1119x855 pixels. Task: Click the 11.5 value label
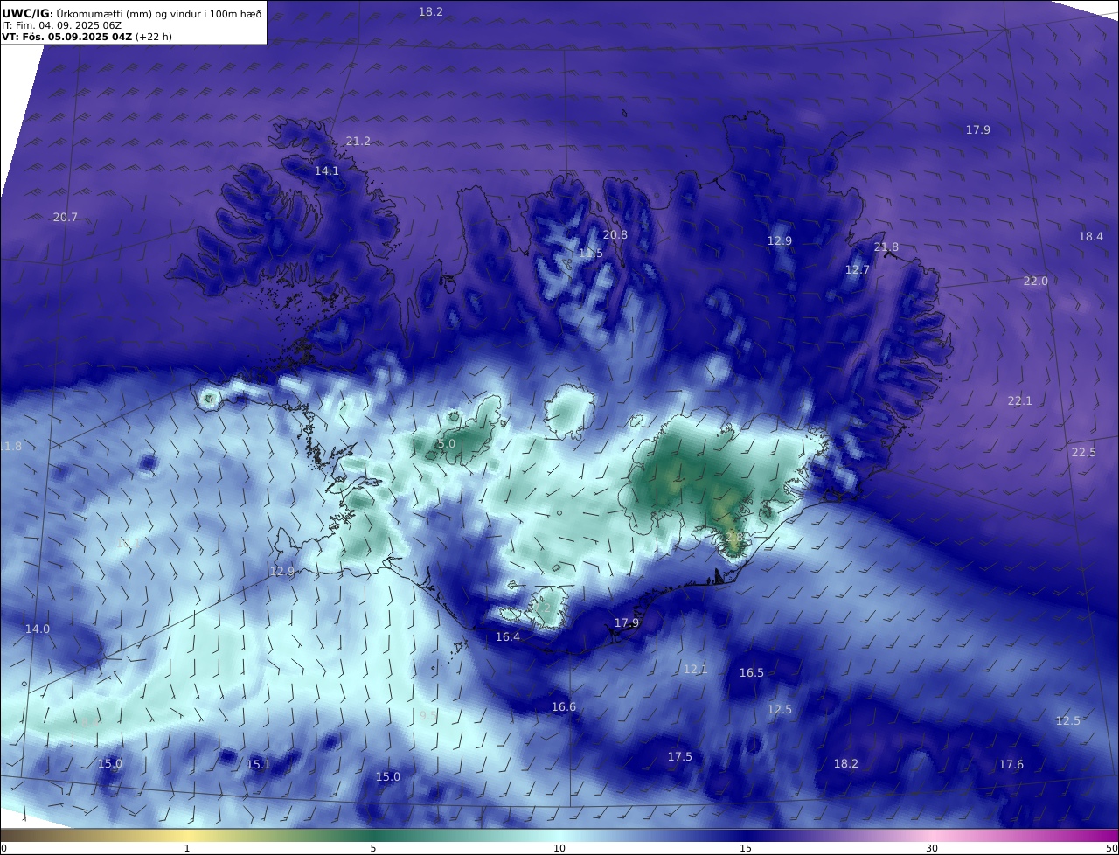click(591, 254)
